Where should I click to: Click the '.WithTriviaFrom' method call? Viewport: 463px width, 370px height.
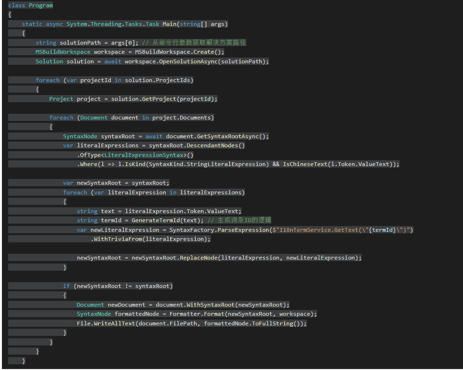tap(116, 239)
